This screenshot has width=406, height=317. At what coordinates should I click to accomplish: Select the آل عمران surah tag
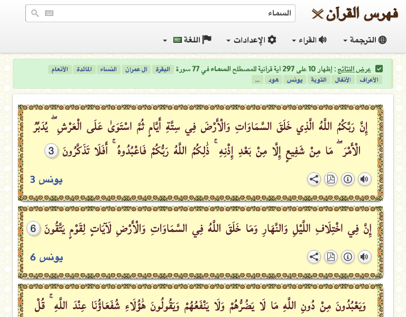[136, 69]
